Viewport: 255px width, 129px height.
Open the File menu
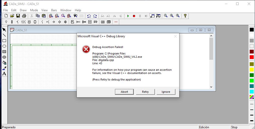(x=6, y=10)
